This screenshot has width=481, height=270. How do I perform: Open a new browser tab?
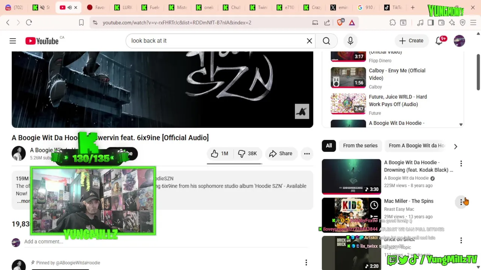coord(413,7)
